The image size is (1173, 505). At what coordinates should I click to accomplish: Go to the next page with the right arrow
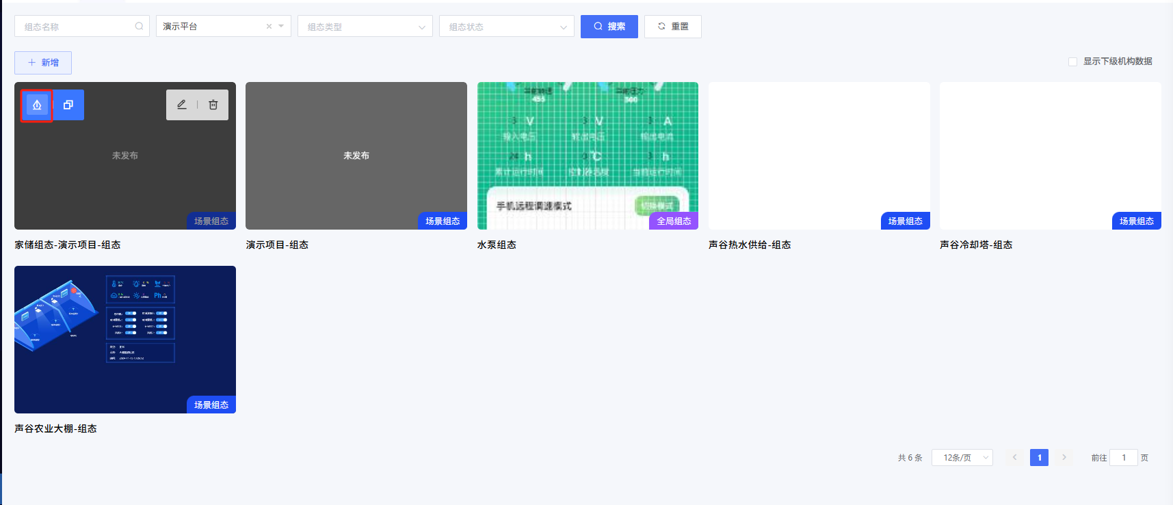pyautogui.click(x=1064, y=458)
